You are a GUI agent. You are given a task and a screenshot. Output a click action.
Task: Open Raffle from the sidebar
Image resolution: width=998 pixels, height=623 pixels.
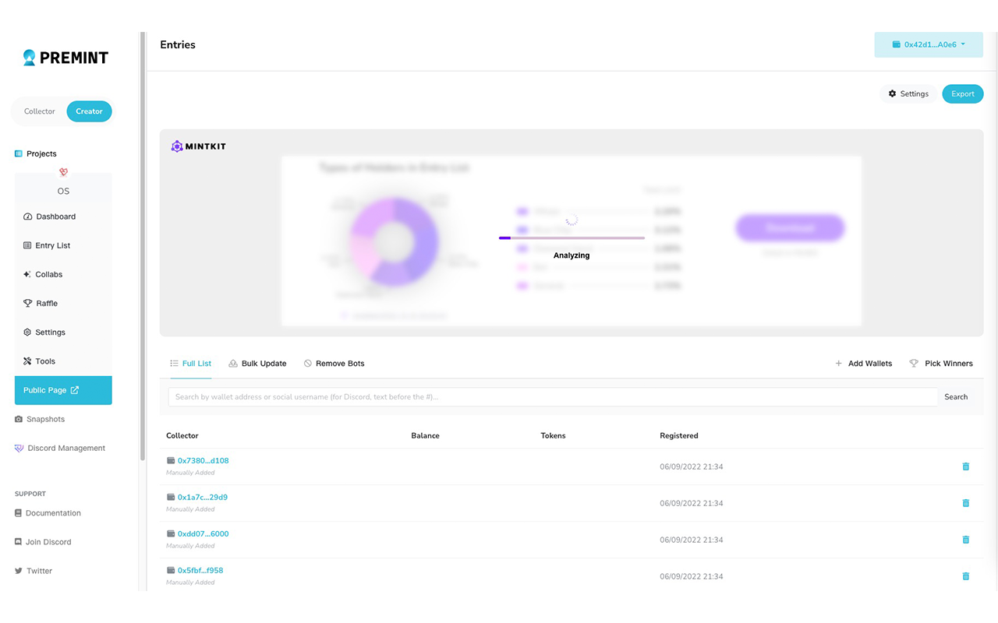(46, 303)
